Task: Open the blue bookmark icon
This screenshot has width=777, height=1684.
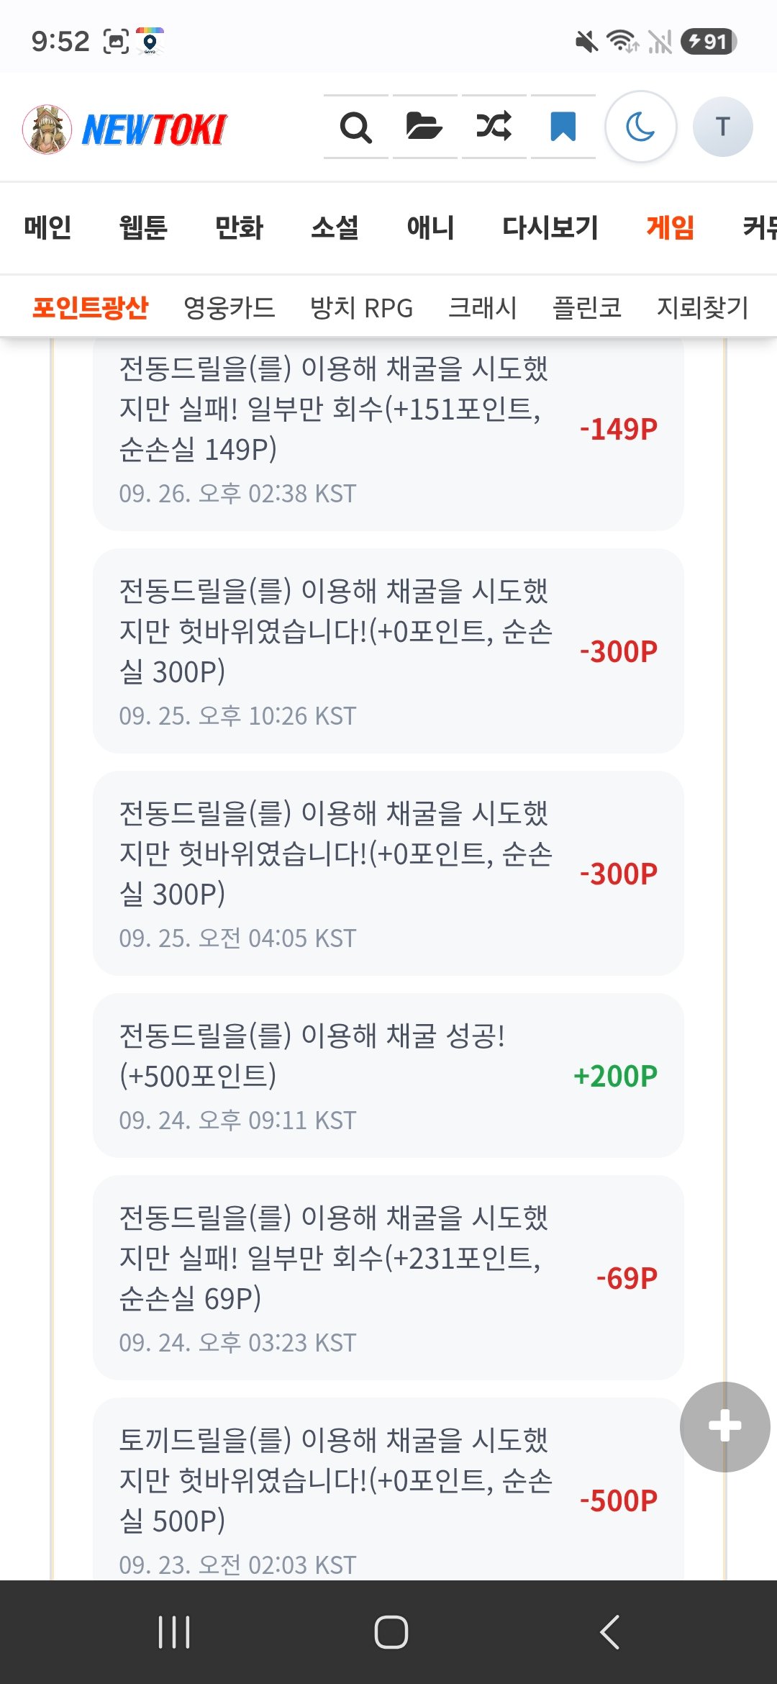Action: [x=563, y=127]
